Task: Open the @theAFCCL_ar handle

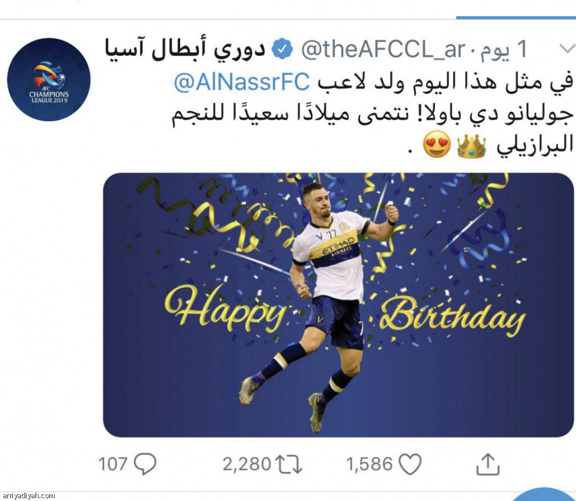Action: [383, 49]
